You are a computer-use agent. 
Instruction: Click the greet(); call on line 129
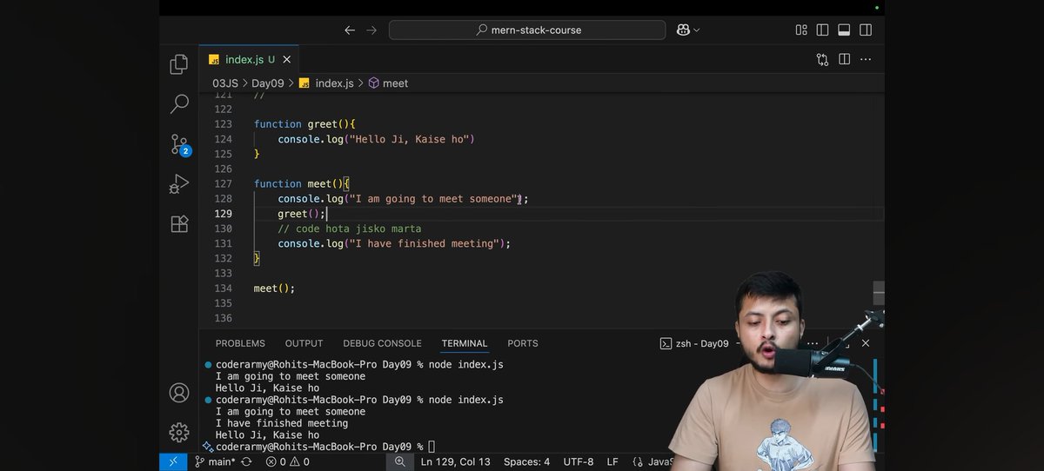coord(301,214)
